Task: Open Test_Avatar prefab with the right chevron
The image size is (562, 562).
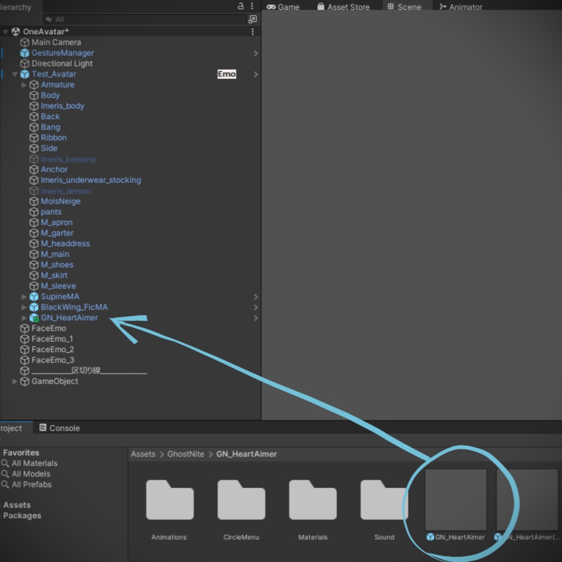Action: [x=256, y=74]
